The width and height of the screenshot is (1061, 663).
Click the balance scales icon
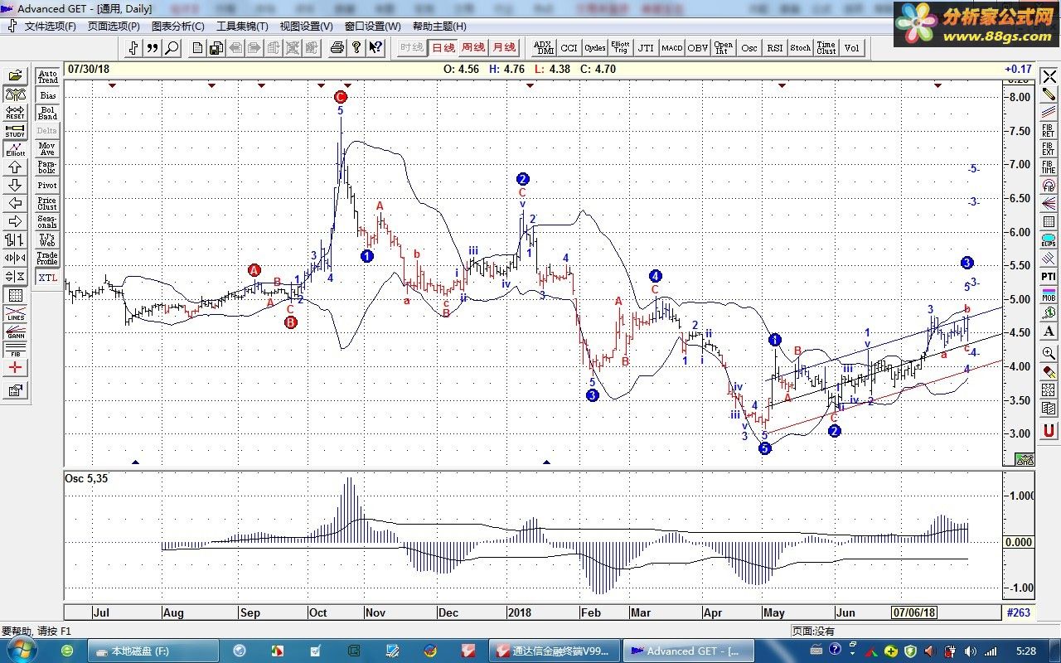pyautogui.click(x=15, y=94)
